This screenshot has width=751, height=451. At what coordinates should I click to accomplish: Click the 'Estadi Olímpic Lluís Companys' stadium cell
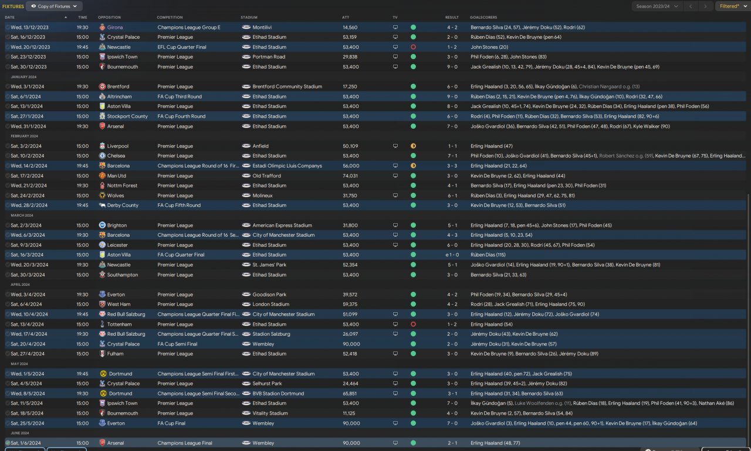pos(287,166)
